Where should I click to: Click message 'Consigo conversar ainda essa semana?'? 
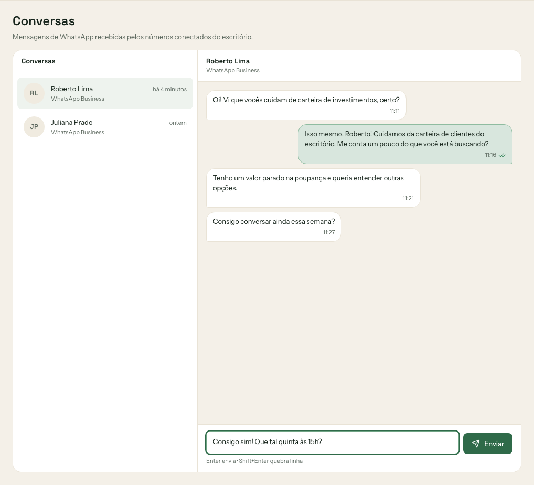[273, 227]
